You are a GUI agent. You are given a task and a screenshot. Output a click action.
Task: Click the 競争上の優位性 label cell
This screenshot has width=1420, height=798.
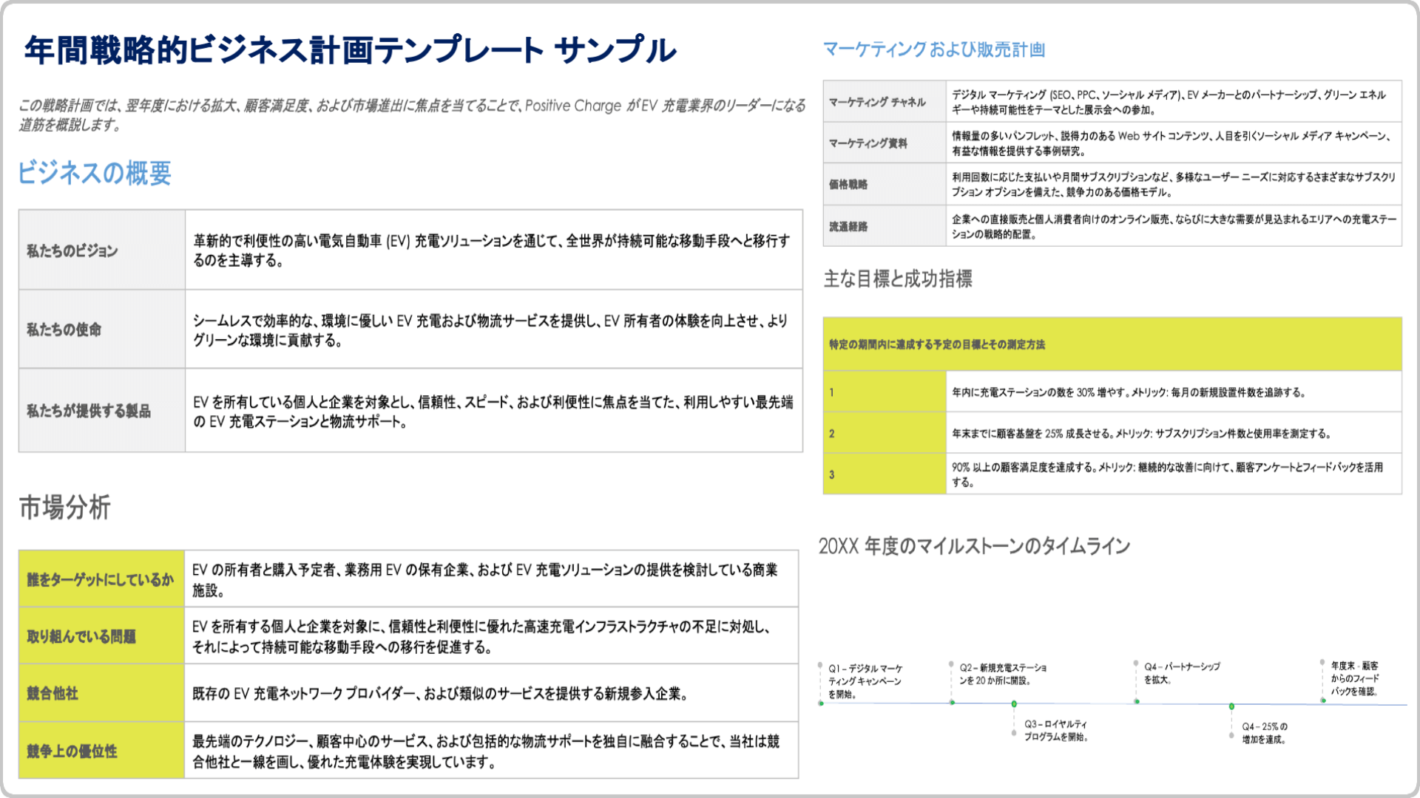click(101, 751)
